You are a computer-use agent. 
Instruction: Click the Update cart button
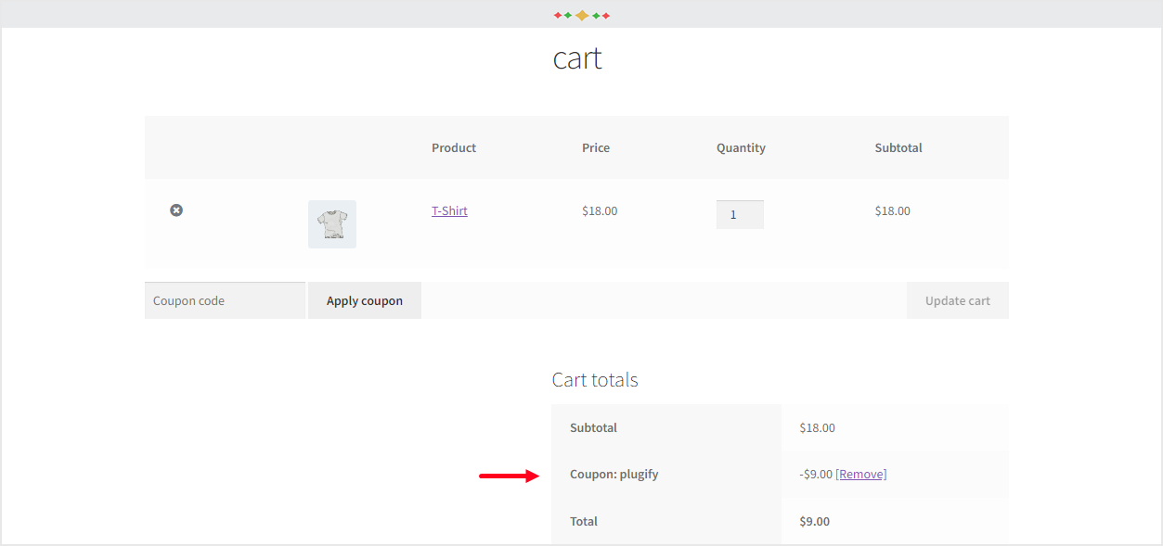point(957,300)
